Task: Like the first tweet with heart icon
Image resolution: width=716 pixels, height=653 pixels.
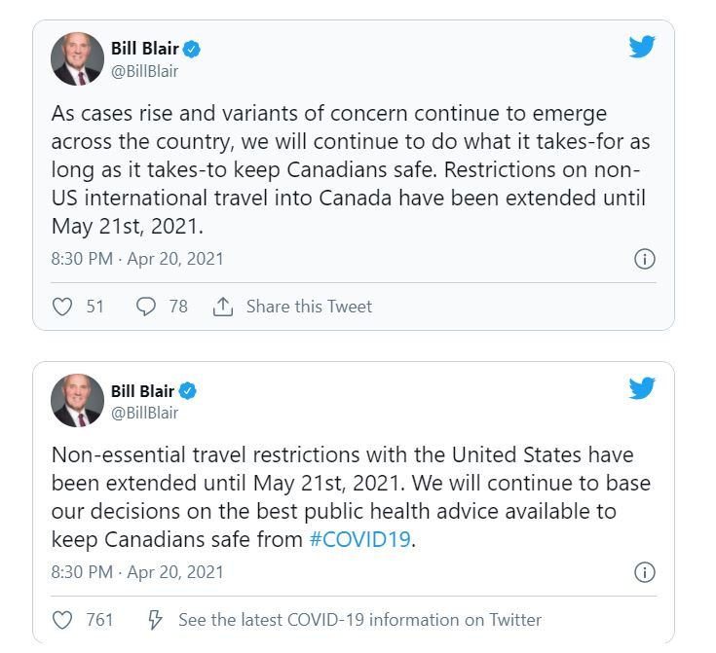Action: (62, 307)
